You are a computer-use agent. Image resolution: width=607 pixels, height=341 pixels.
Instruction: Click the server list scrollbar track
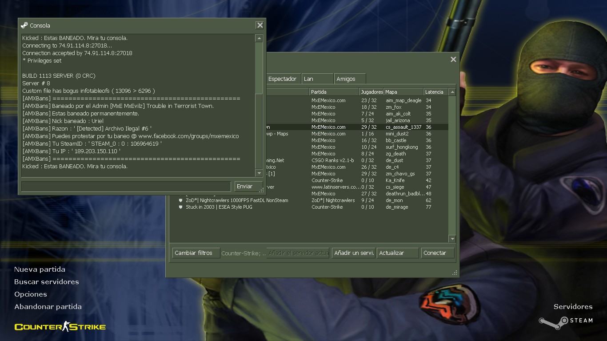tap(452, 165)
